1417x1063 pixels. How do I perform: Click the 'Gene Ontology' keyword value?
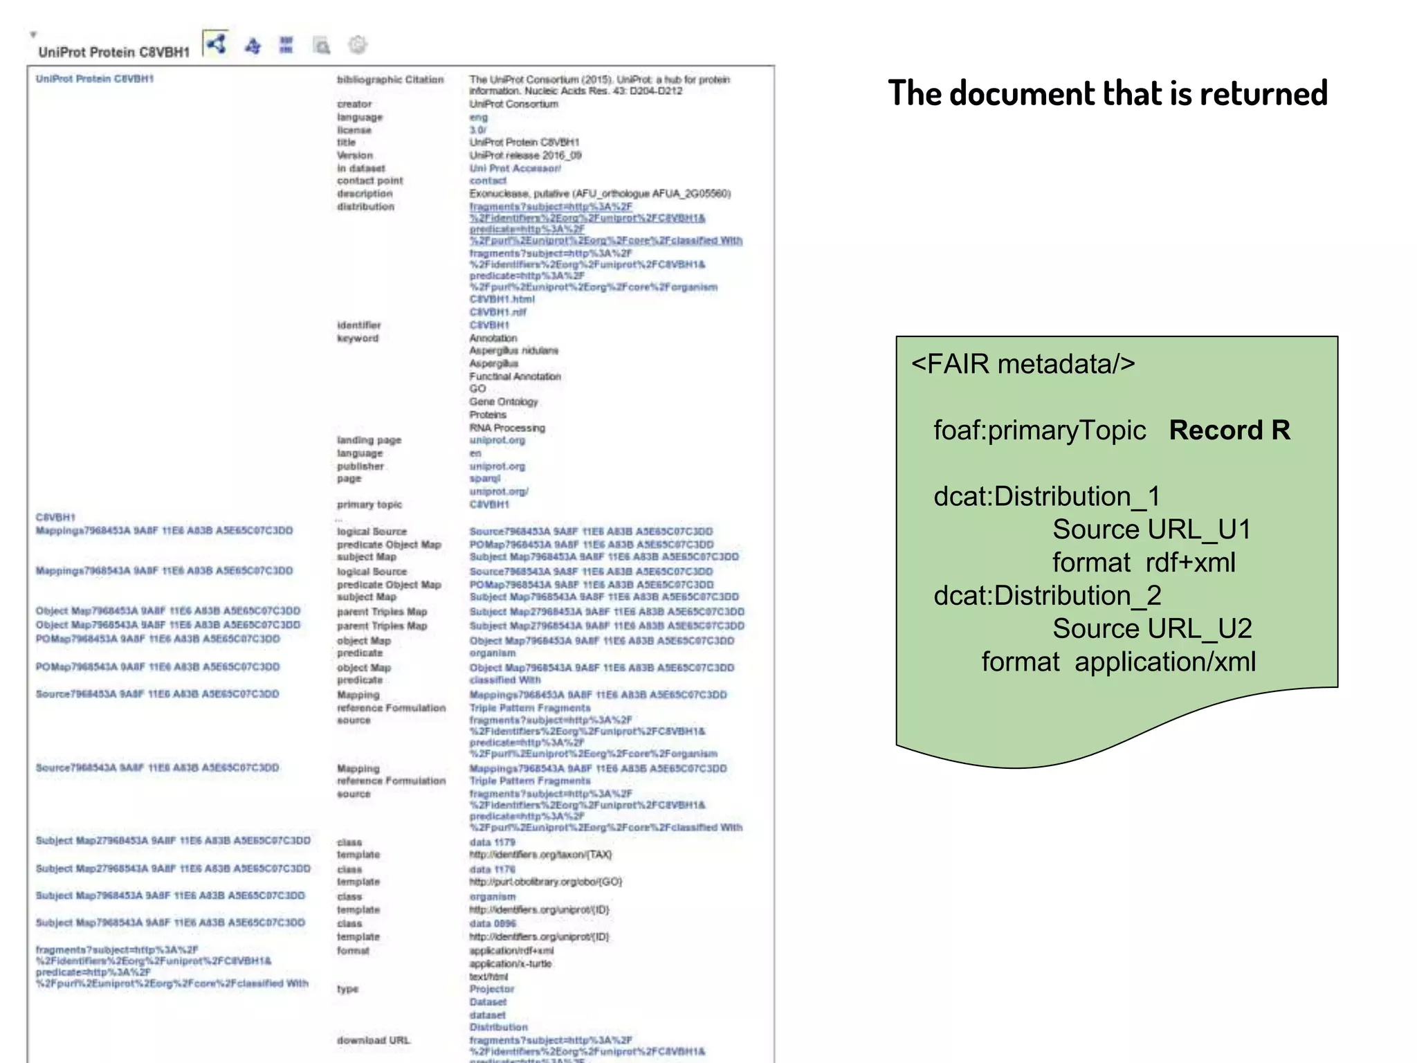504,401
